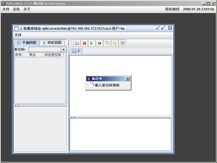Minimize the SqlToolBox main window
Image resolution: width=217 pixels, height=163 pixels.
203,4
